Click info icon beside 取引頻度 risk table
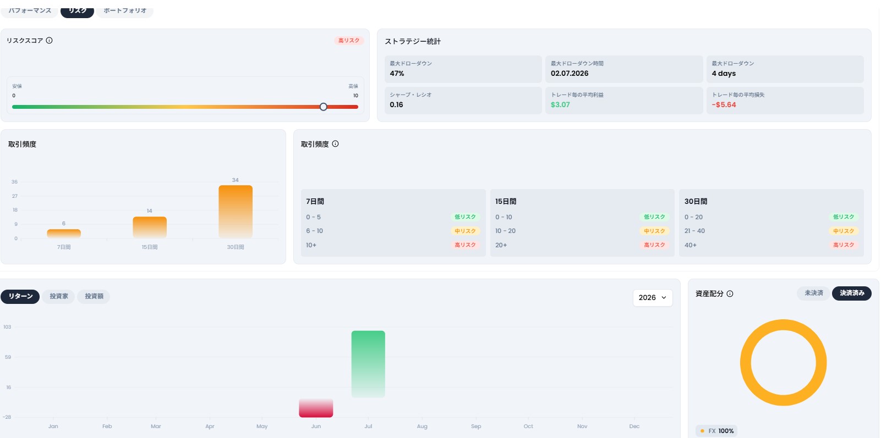 point(335,144)
